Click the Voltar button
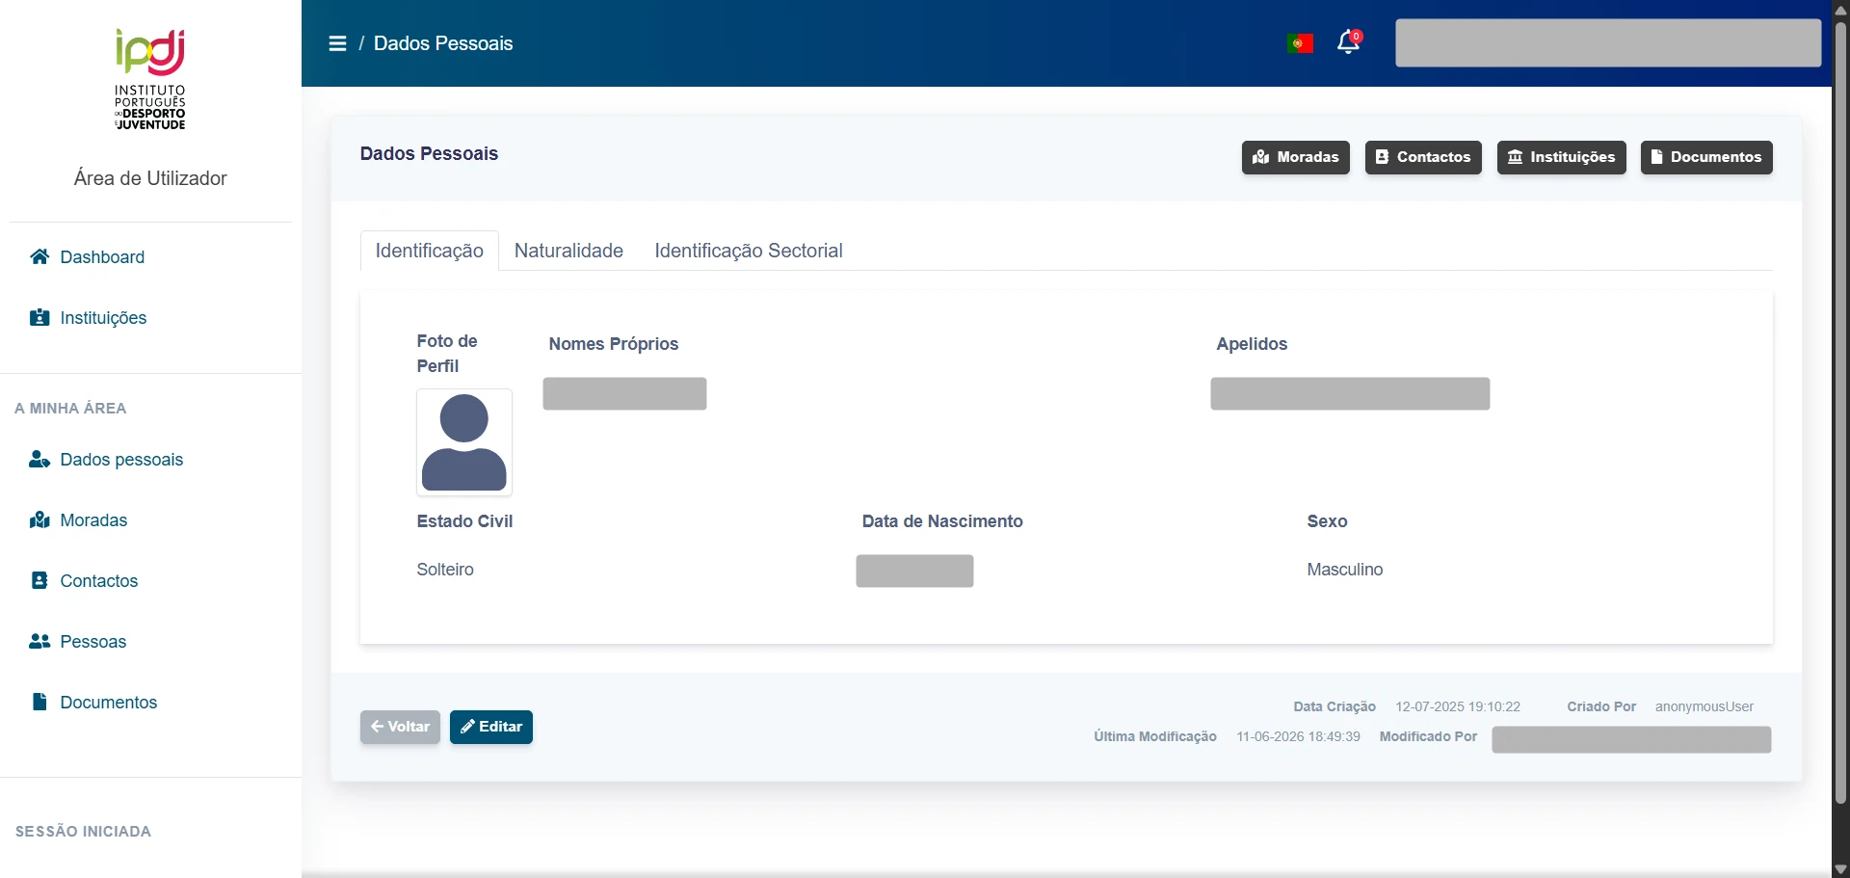The height and width of the screenshot is (878, 1850). point(400,727)
